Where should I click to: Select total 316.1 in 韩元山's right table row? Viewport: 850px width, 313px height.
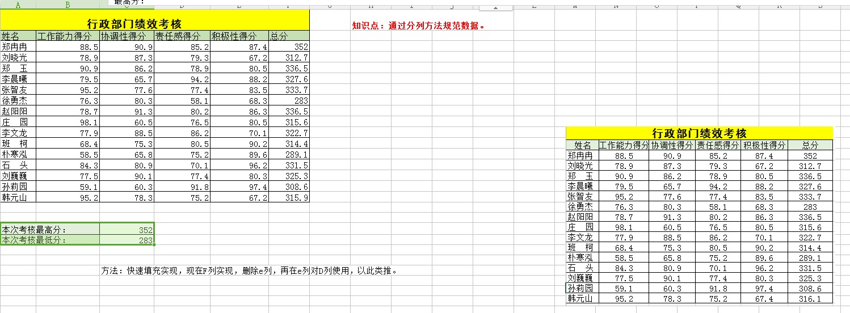810,298
